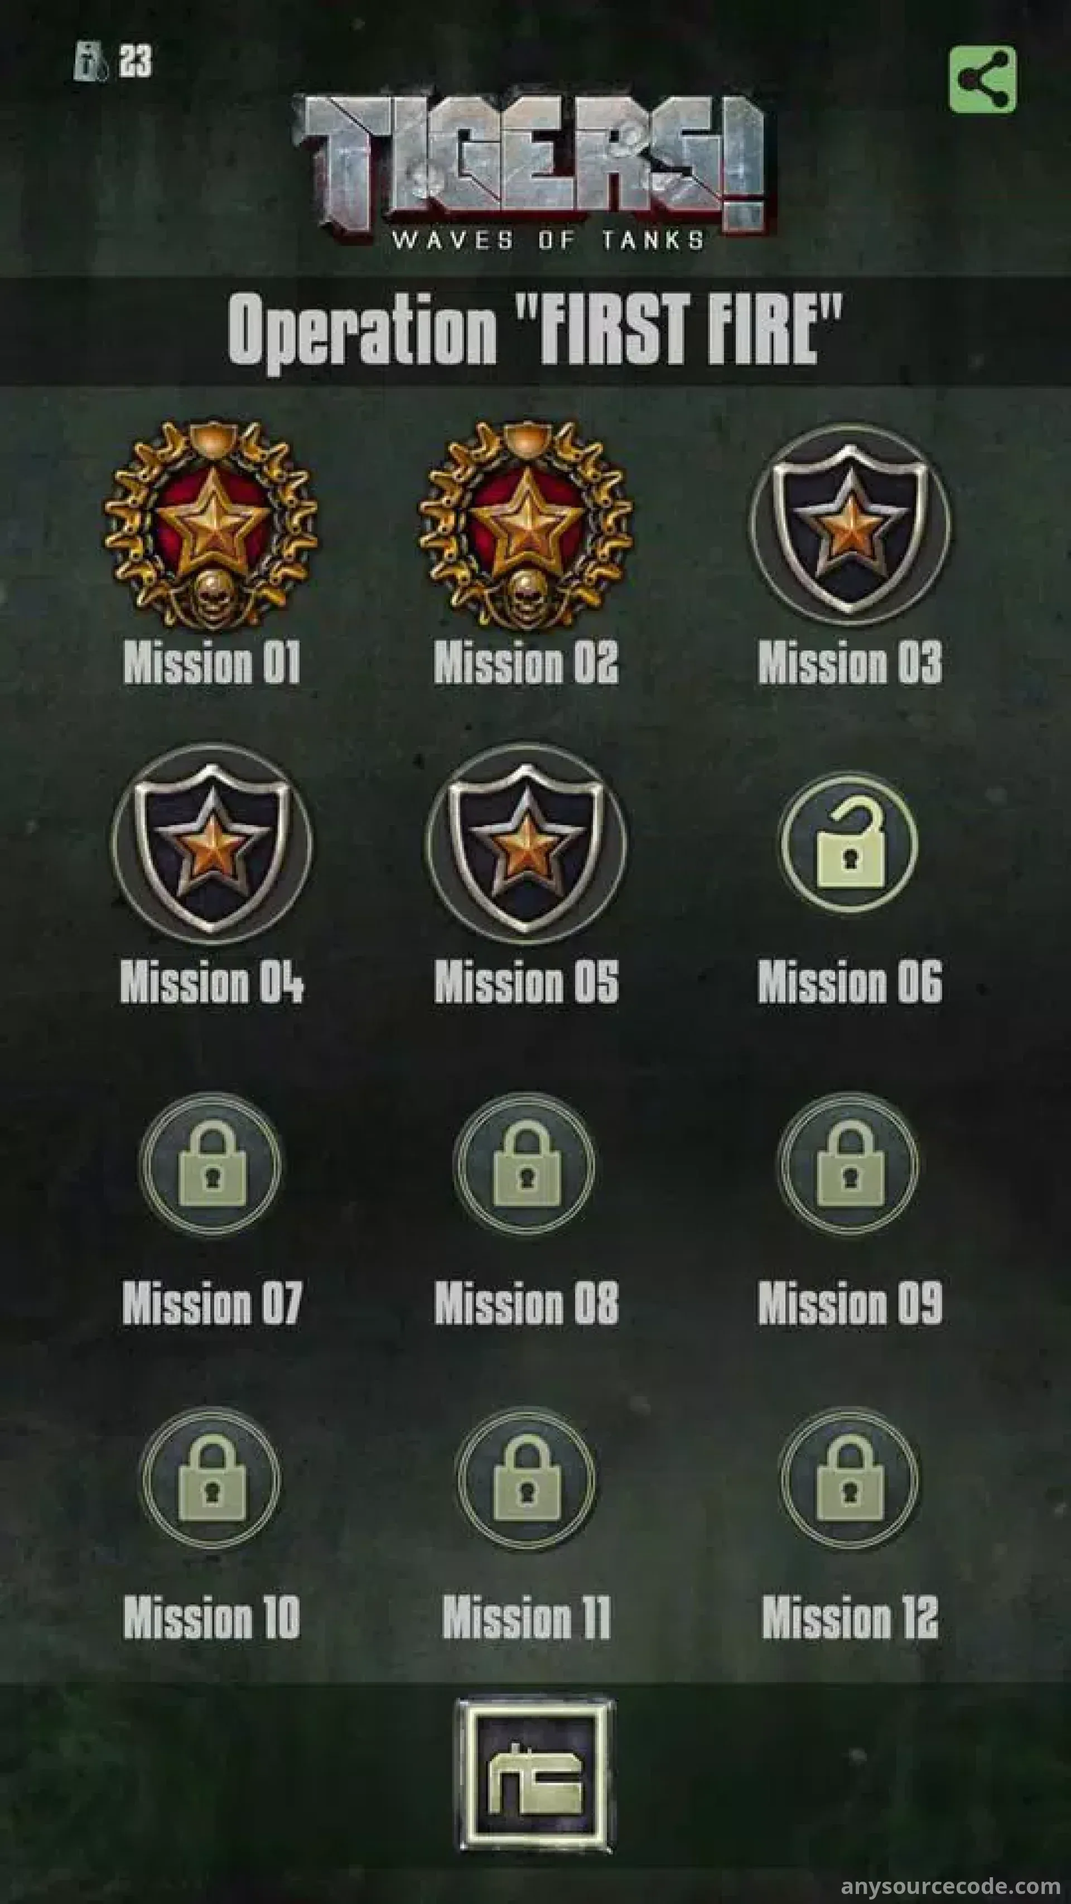Tap the fuel canister counter showing 23
The height and width of the screenshot is (1904, 1071).
[113, 61]
